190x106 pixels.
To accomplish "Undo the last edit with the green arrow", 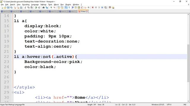I will pos(36,8).
